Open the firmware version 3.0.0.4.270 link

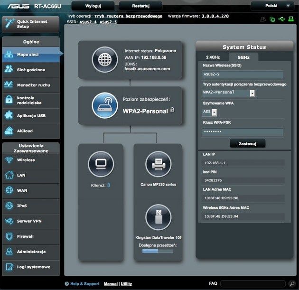pos(215,16)
